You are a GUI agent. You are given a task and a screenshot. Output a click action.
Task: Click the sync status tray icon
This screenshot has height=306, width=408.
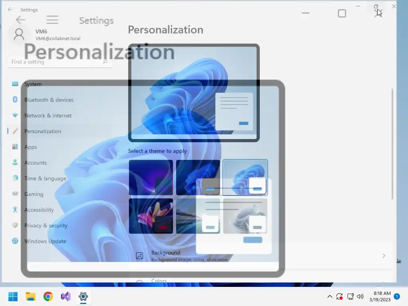point(339,296)
